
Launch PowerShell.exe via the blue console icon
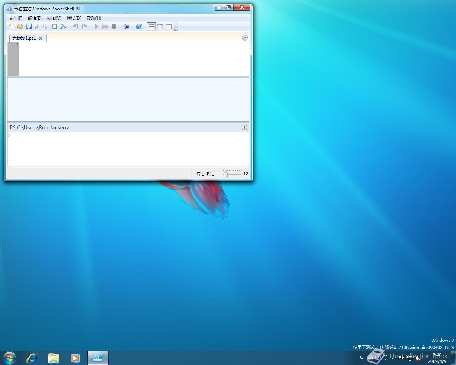pos(139,26)
